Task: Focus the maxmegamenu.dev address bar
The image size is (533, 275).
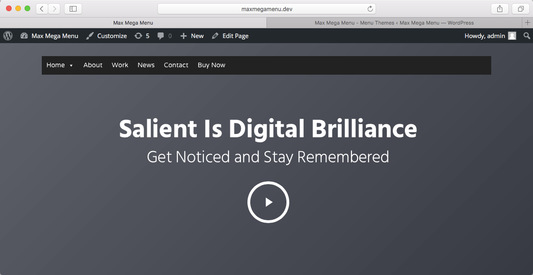Action: tap(266, 9)
